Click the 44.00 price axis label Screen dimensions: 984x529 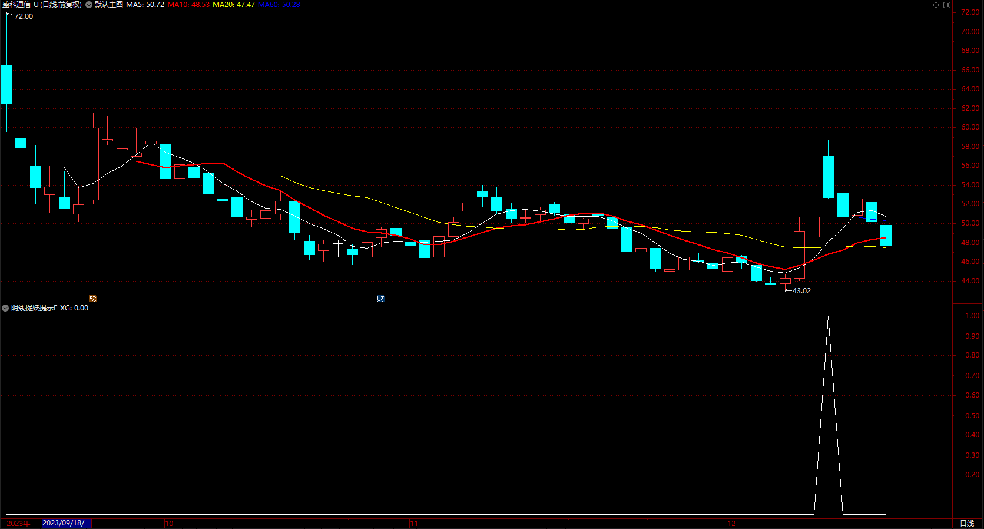point(970,281)
